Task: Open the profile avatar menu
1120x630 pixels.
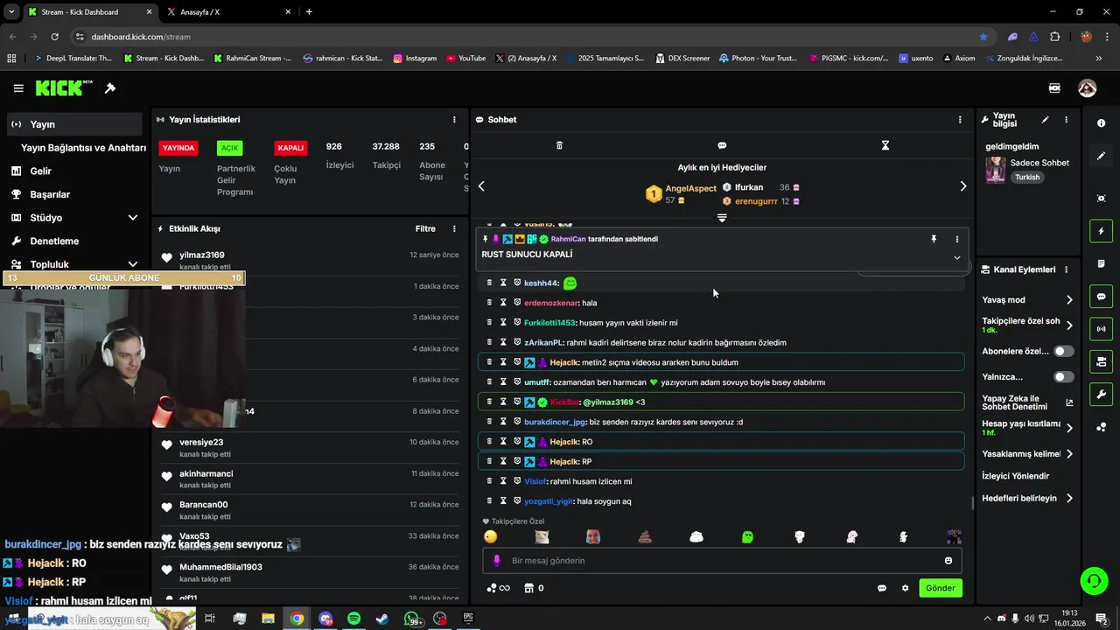Action: pos(1087,88)
